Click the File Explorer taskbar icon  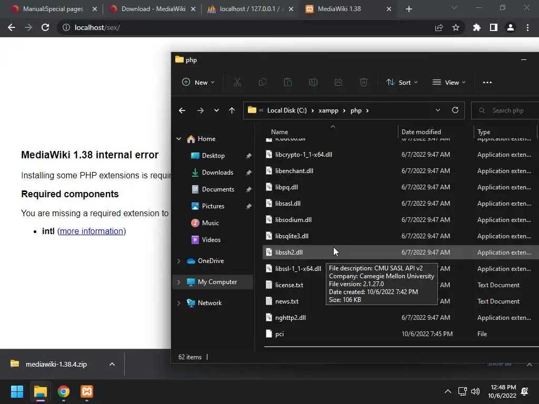click(40, 391)
